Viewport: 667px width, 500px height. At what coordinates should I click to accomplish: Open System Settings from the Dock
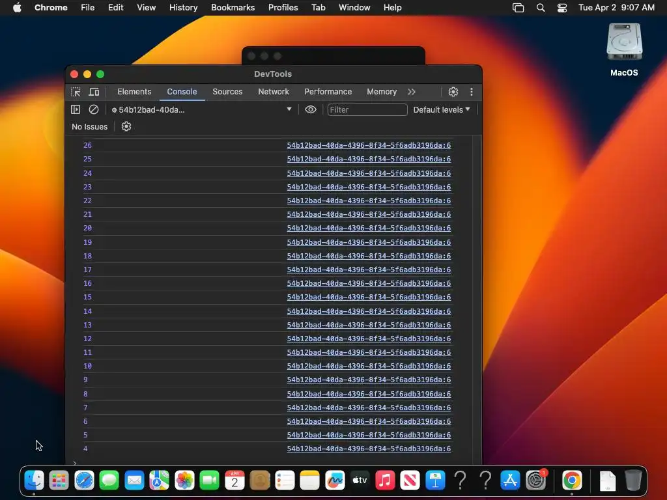point(535,480)
